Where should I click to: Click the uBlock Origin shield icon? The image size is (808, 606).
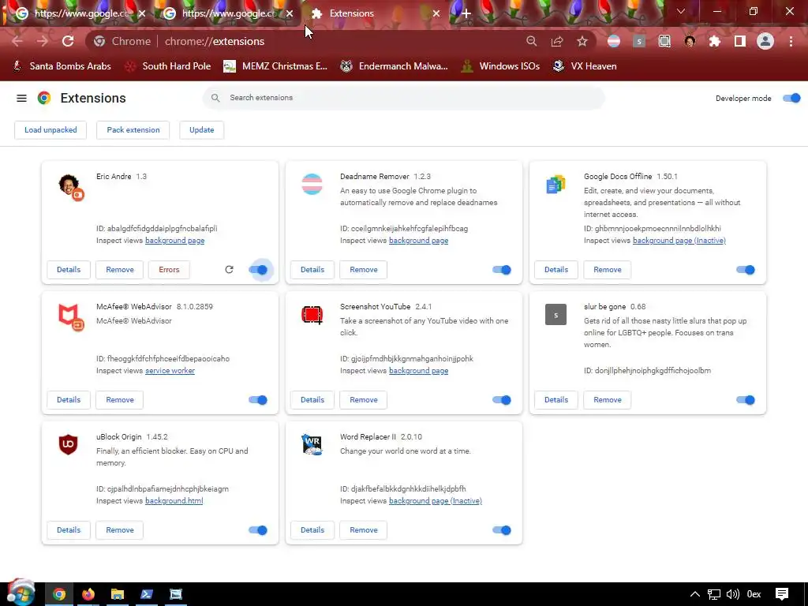click(x=68, y=444)
